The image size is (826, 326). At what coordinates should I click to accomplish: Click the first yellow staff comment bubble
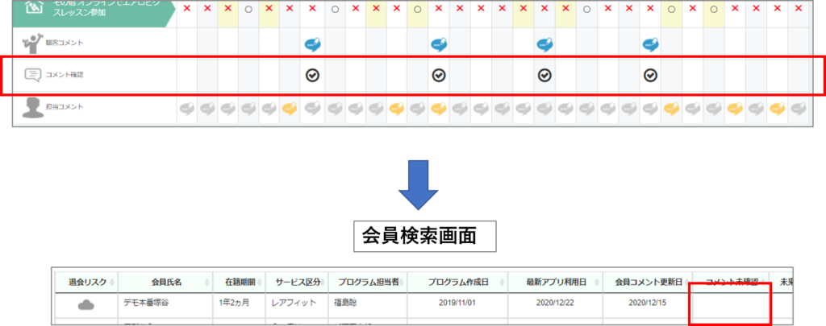click(290, 109)
